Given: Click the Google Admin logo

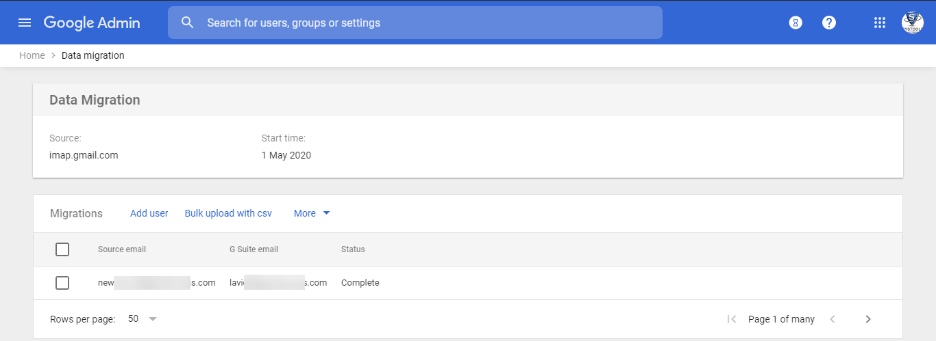Looking at the screenshot, I should [92, 23].
